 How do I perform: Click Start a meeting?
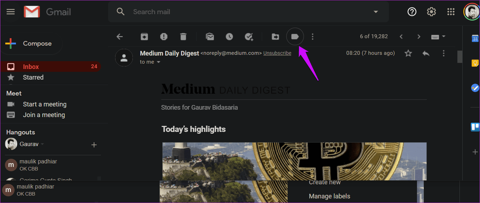(x=45, y=104)
